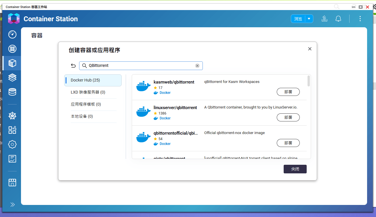This screenshot has height=217, width=376.
Task: Deploy linuxserver/qbittorrent with 部署 button
Action: pos(288,117)
